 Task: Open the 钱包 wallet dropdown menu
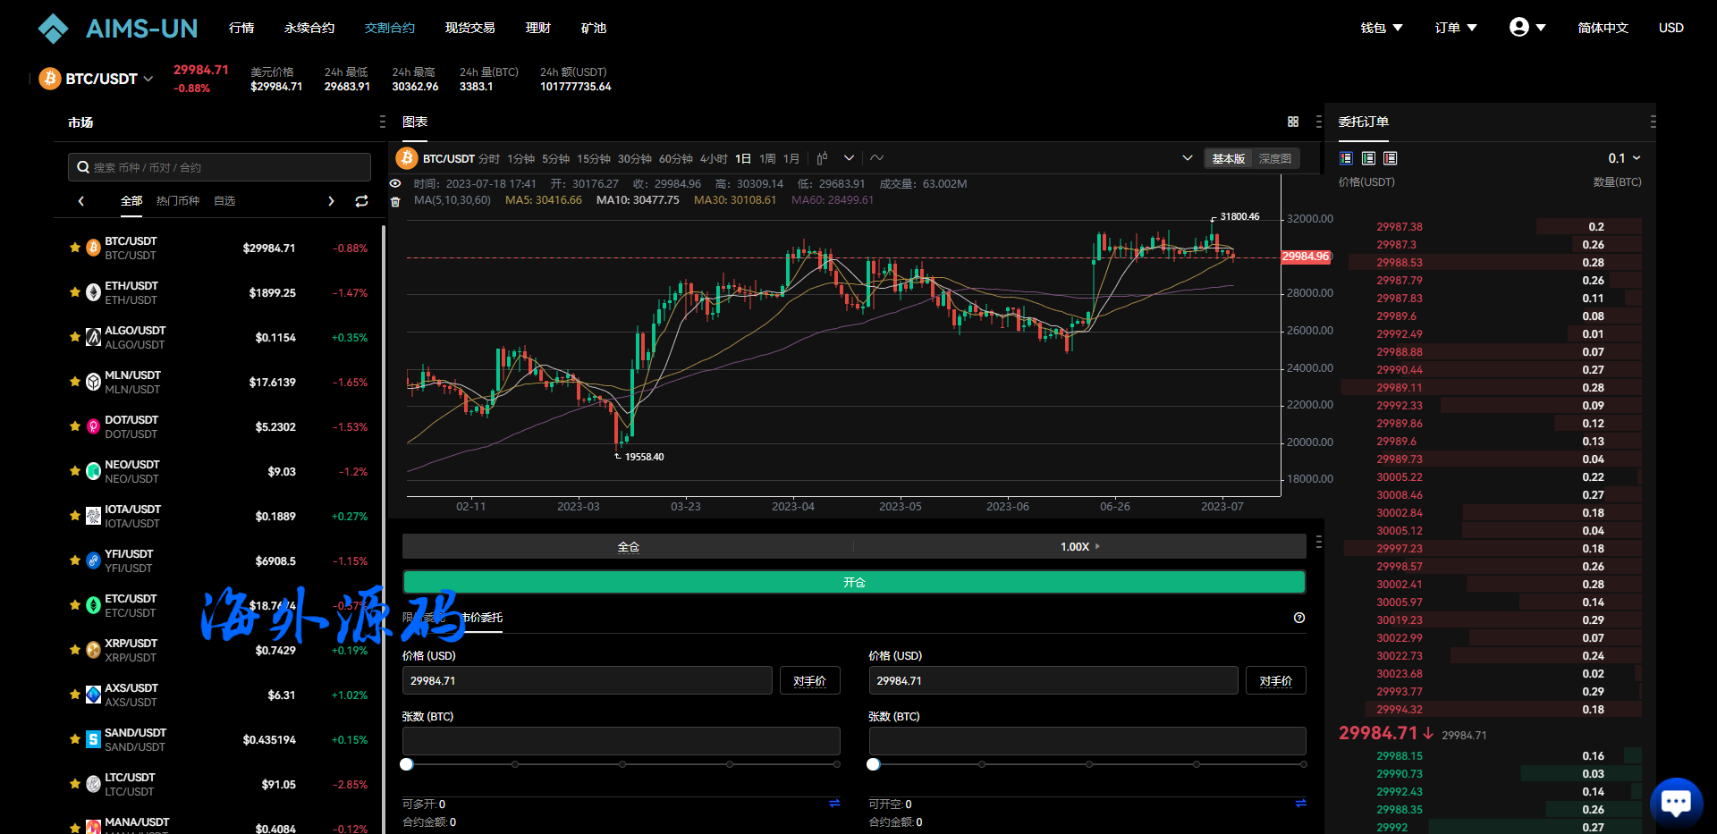click(1381, 28)
